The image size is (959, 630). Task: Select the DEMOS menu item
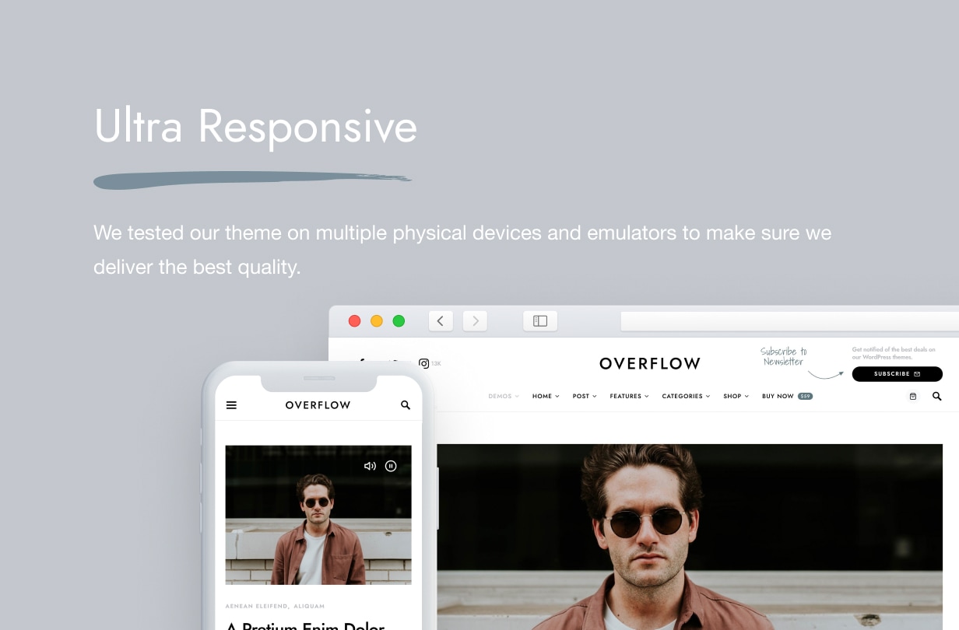(503, 396)
